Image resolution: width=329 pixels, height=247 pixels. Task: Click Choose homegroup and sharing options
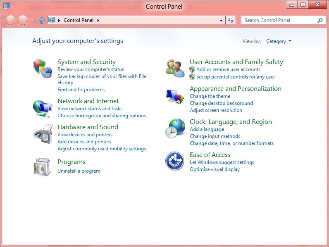point(102,116)
